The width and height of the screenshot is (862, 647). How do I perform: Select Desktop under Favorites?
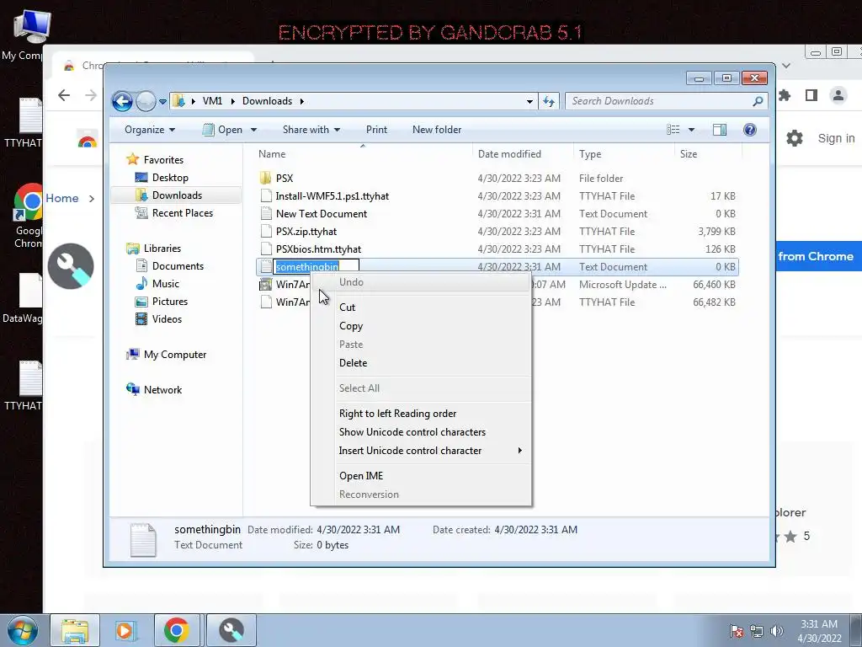pyautogui.click(x=170, y=178)
